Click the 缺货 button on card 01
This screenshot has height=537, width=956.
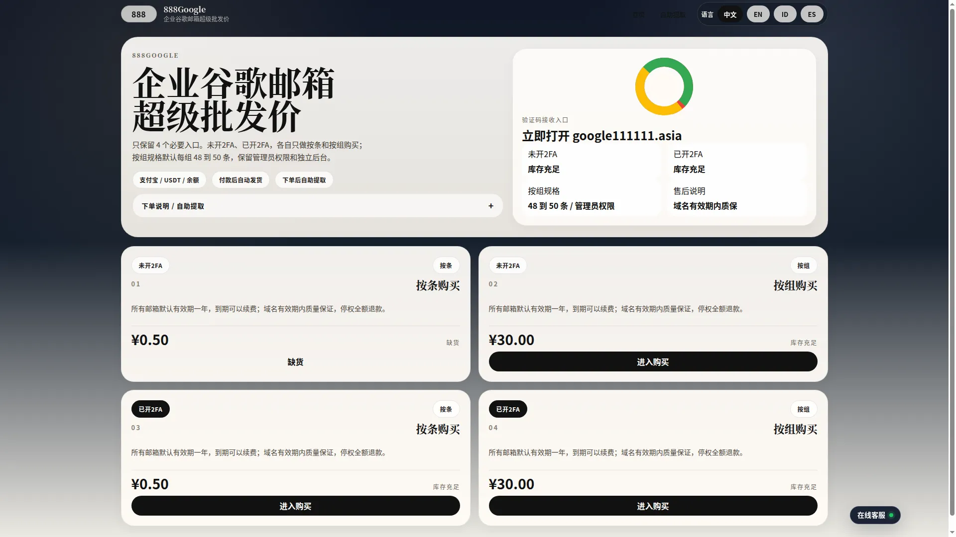(x=295, y=362)
